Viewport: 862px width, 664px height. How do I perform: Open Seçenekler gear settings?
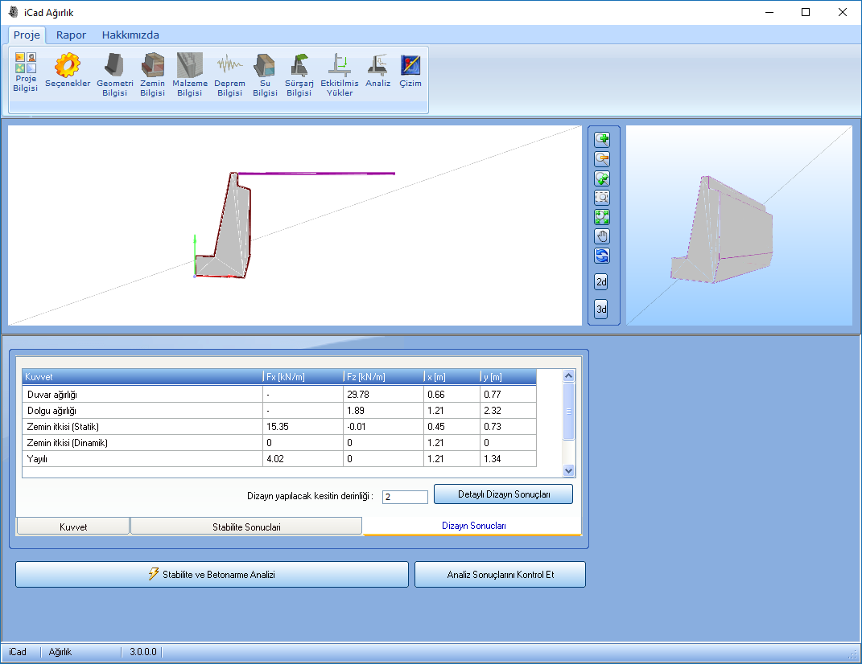[x=68, y=70]
